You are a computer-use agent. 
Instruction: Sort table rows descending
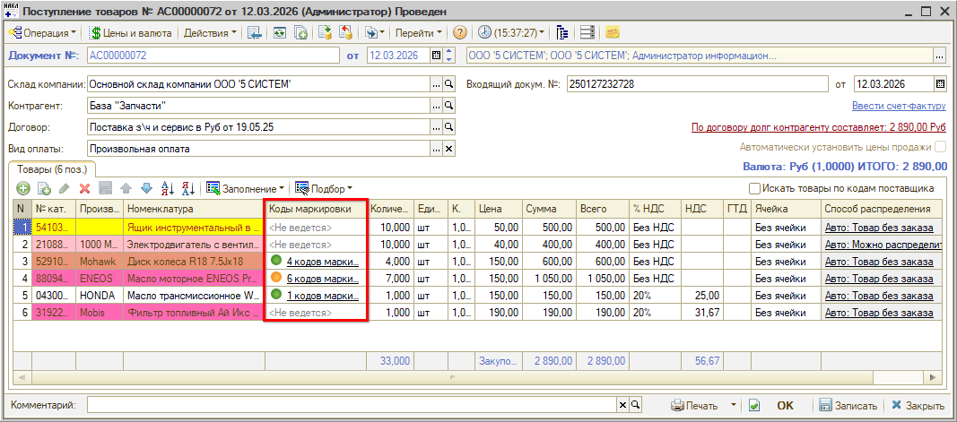pyautogui.click(x=188, y=188)
